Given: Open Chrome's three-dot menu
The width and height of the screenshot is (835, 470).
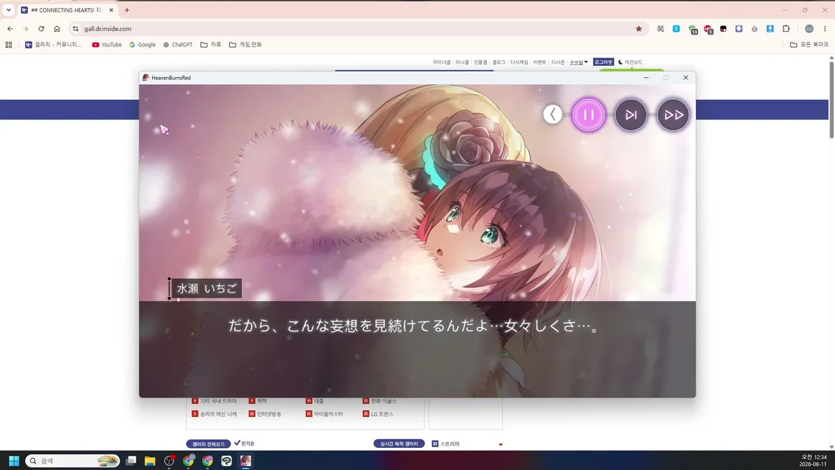Looking at the screenshot, I should (x=825, y=29).
